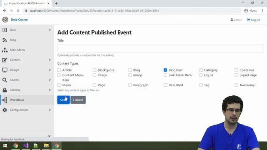Check the Taxonomy content type

236,85
